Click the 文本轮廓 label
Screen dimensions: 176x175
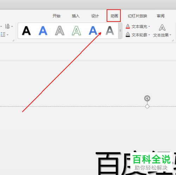coord(139,35)
